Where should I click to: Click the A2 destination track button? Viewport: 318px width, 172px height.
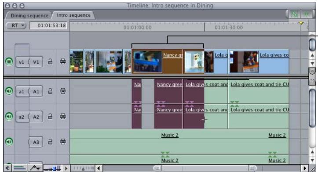coord(36,117)
